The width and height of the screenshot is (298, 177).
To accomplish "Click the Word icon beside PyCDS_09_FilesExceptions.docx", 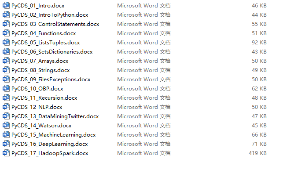I will point(6,79).
